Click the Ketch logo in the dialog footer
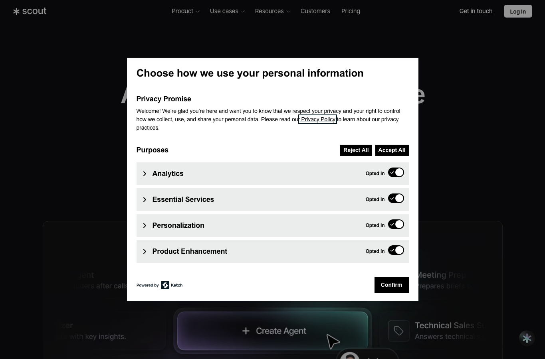The image size is (545, 359). coord(172,285)
